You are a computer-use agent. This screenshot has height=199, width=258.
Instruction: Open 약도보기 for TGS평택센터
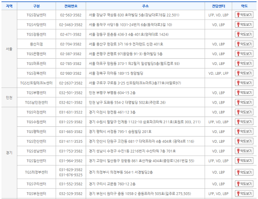[x=244, y=131]
